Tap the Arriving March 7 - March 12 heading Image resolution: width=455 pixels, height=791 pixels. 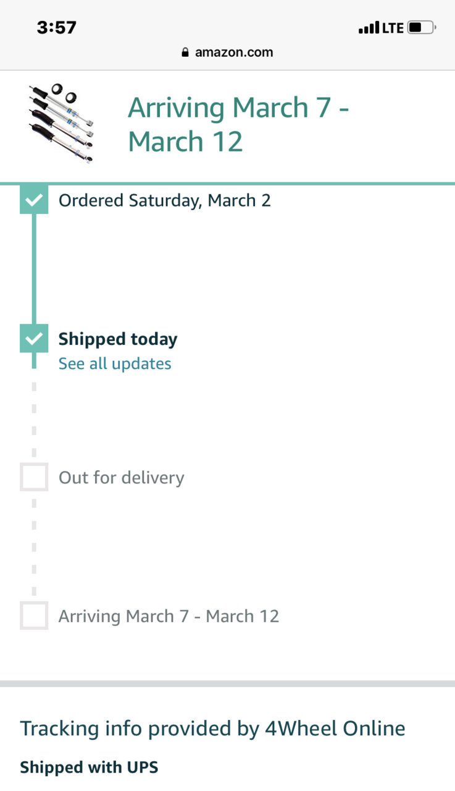tap(238, 124)
